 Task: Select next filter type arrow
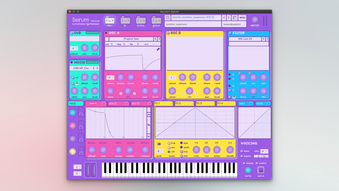point(267,39)
